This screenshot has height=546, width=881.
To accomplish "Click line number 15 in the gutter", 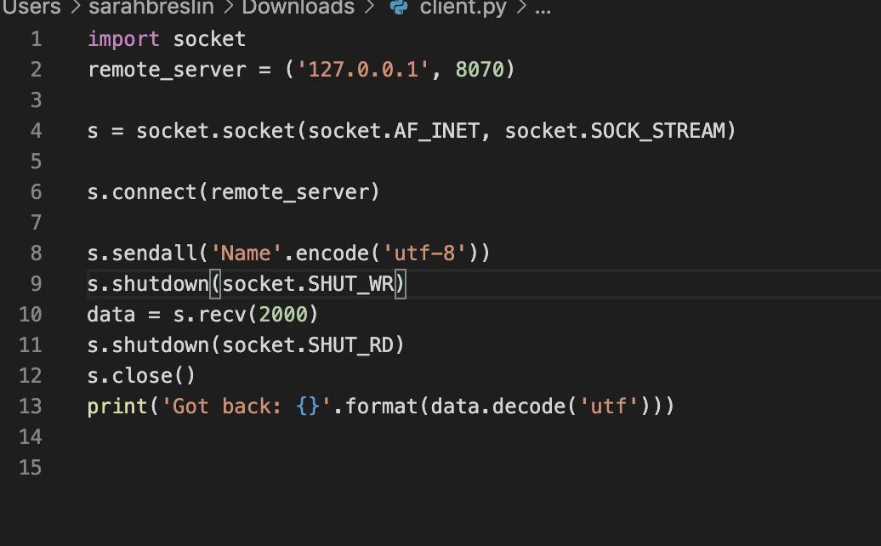I will pos(31,468).
